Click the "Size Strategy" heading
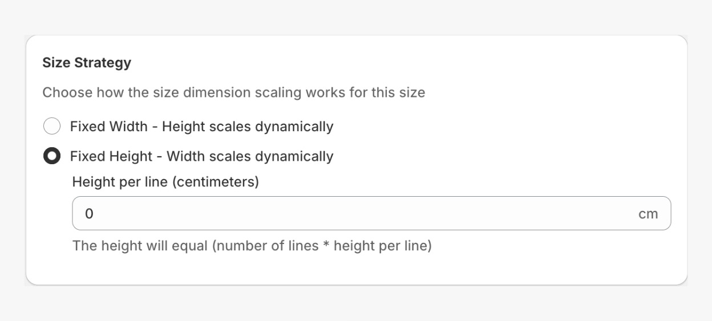712x321 pixels. [x=87, y=63]
